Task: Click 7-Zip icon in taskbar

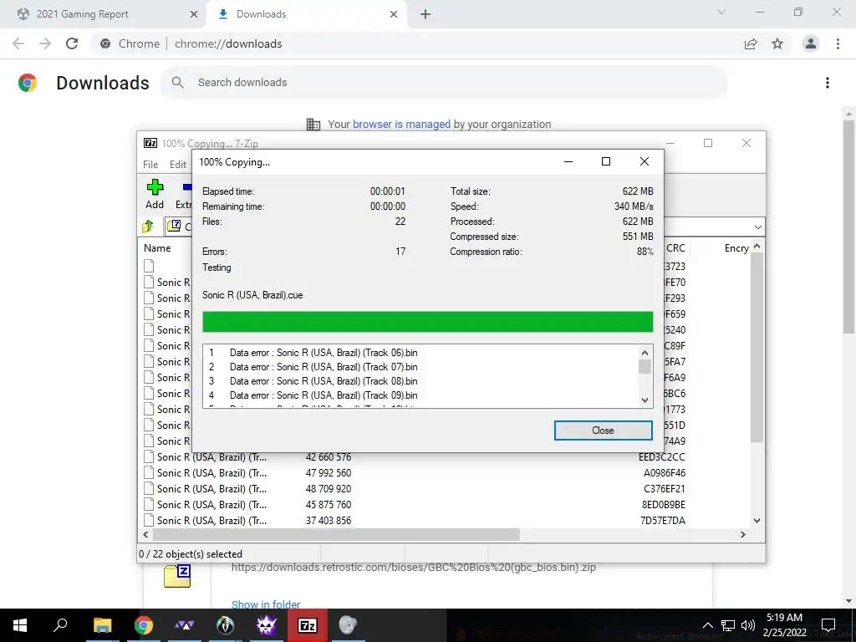Action: (308, 625)
